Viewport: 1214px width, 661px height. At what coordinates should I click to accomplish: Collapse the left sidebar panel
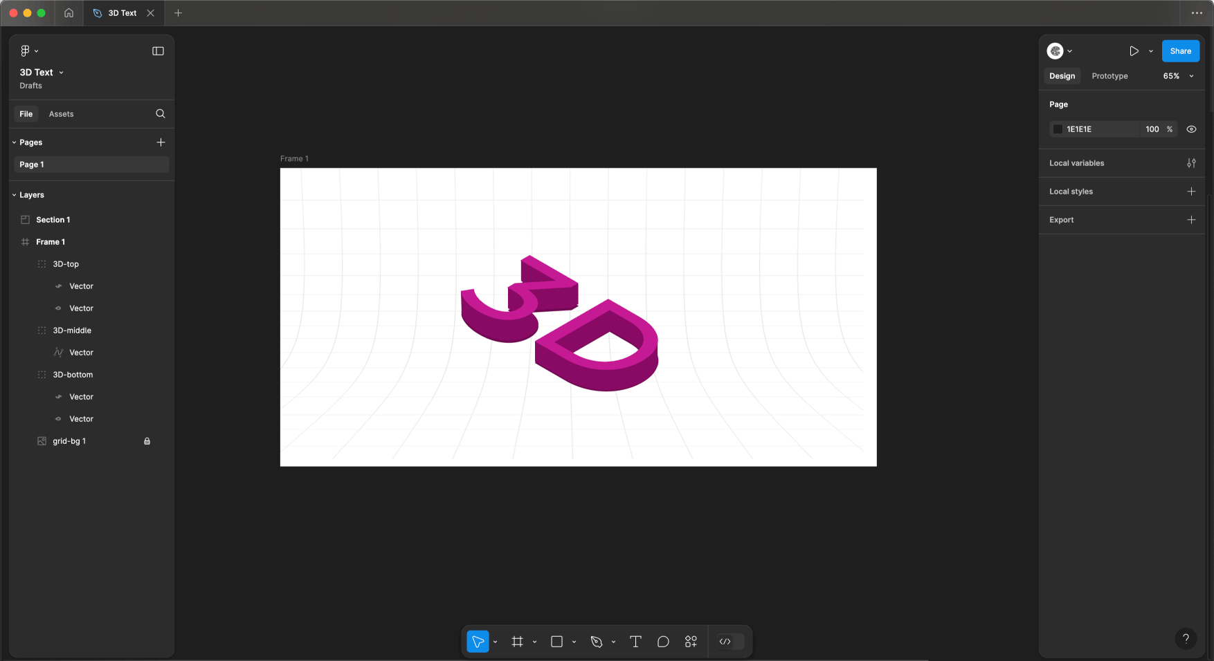coord(158,51)
